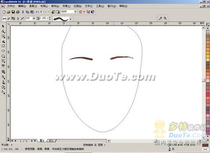Open the Fill tool flyout
The image size is (210, 153).
tap(3, 87)
